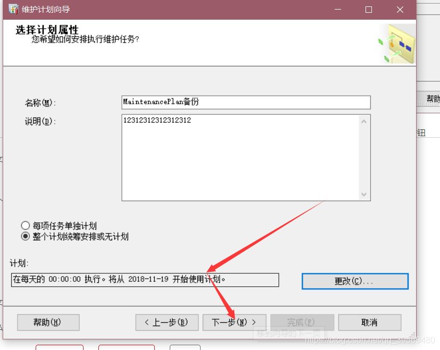440x350 pixels.
Task: Click inside the 说明 description text box
Action: click(x=239, y=154)
